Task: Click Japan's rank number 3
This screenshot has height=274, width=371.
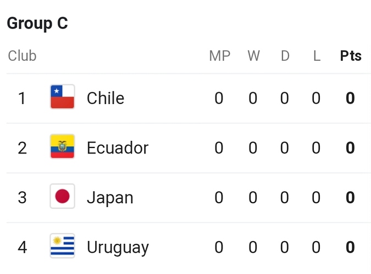Action: click(22, 197)
